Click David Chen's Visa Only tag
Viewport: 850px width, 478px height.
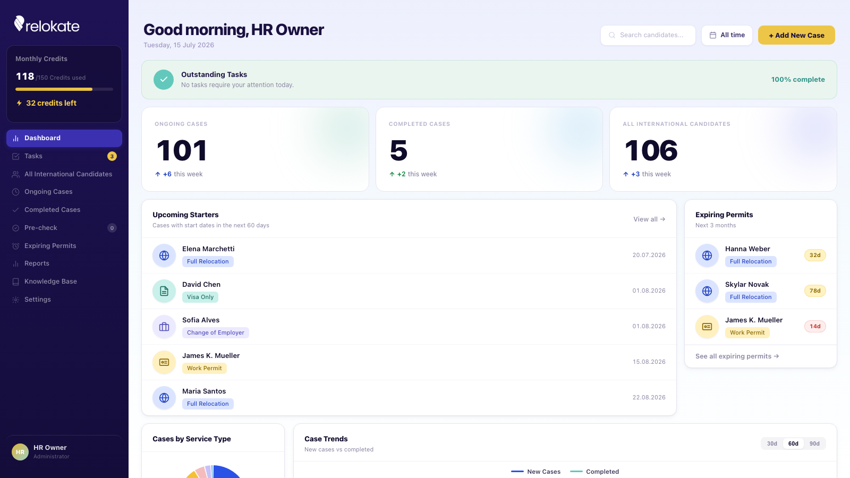click(200, 297)
